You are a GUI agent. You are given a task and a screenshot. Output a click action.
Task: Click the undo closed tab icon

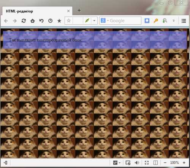tap(41, 21)
